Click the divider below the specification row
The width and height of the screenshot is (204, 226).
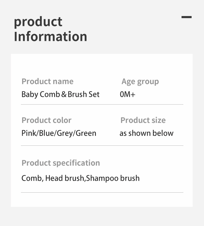[102, 192]
